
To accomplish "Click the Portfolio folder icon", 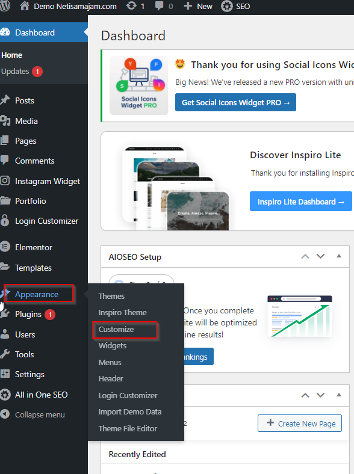I will pos(5,200).
